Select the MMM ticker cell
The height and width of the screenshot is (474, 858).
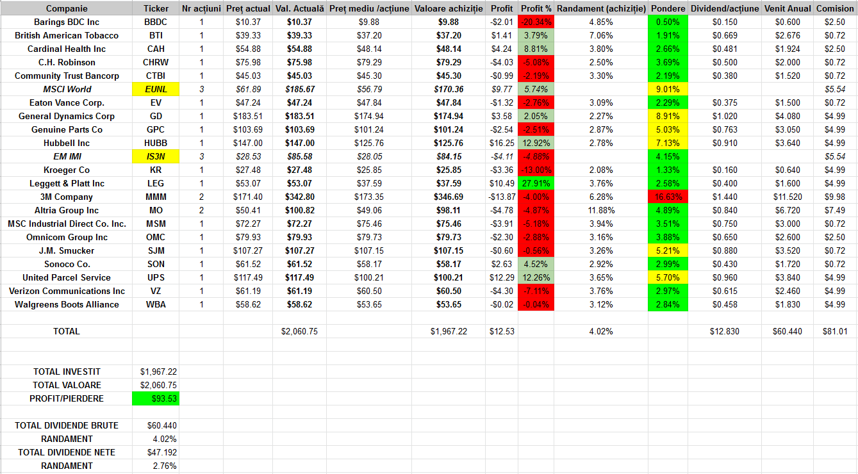point(156,197)
